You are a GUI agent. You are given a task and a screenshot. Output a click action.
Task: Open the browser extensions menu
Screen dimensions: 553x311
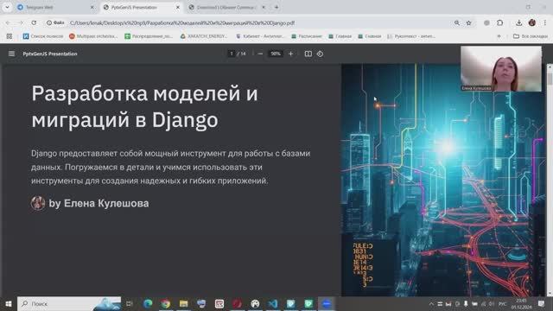point(499,22)
